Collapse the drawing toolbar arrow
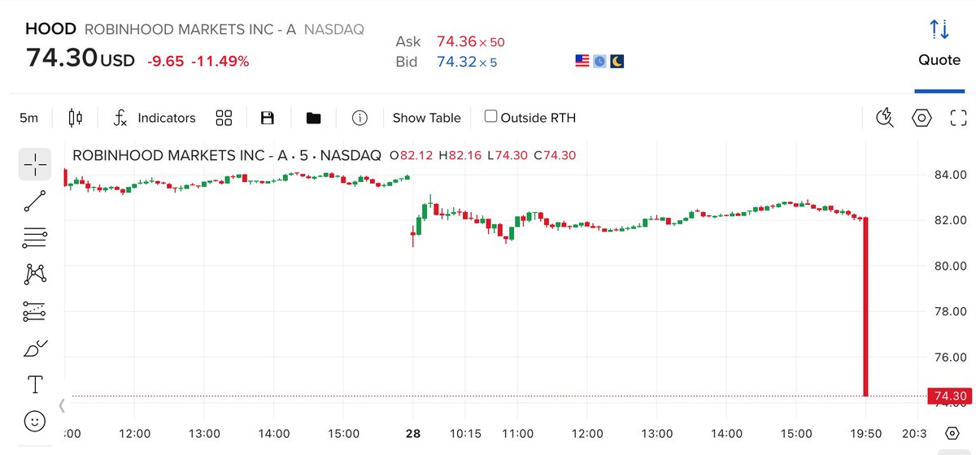Screen dimensions: 976x455 click(62, 404)
